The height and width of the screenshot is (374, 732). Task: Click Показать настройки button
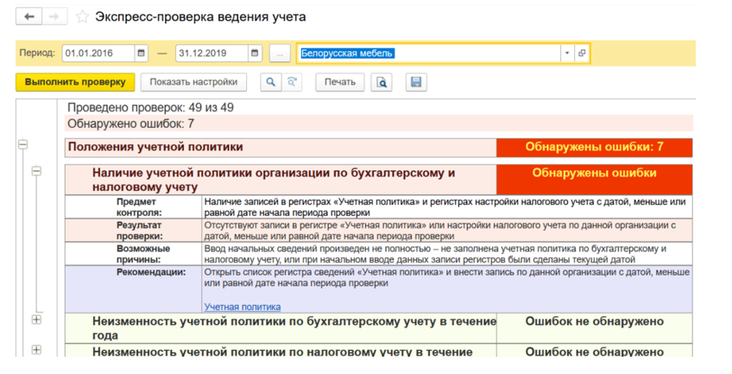point(193,82)
